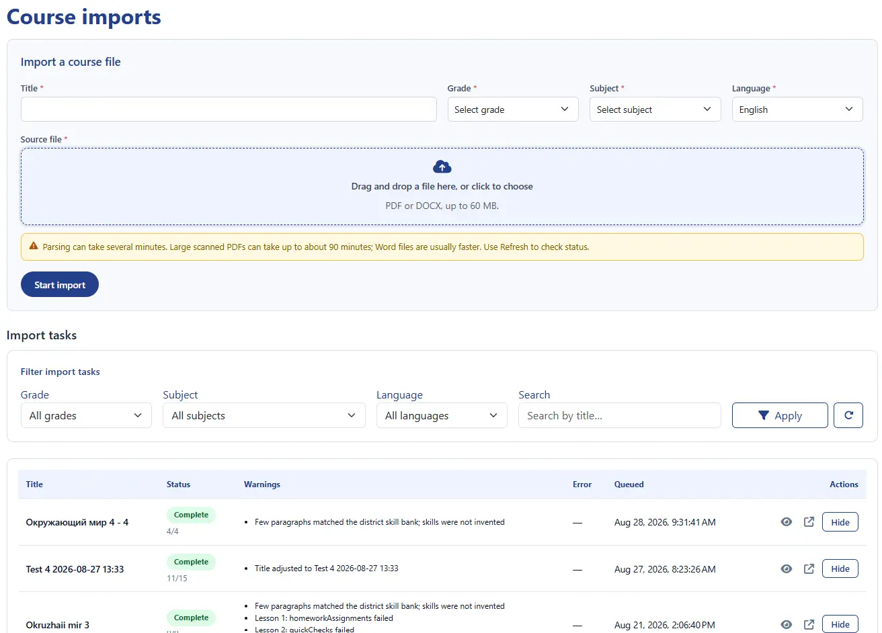Click the warning triangle icon in the parsing notice
The width and height of the screenshot is (882, 633).
click(34, 247)
